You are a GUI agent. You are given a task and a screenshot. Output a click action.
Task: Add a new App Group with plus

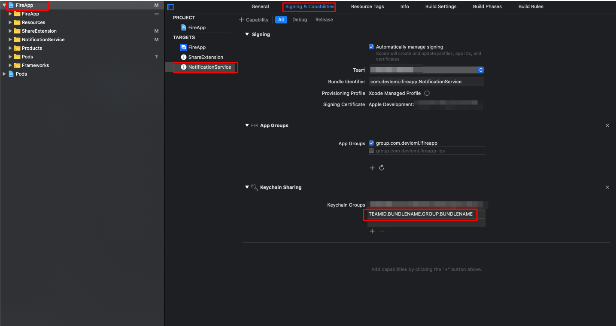tap(372, 168)
